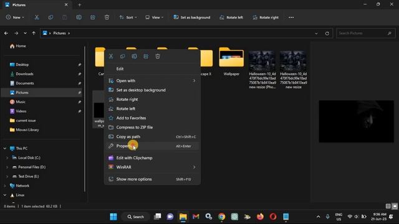Viewport: 399px width, 224px height.
Task: Open the Open with submenu
Action: point(152,81)
